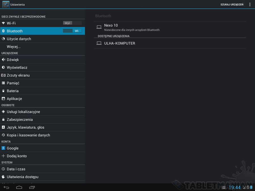Click the Kopia i kasowanie restore icon
This screenshot has width=255, height=191.
3,135
